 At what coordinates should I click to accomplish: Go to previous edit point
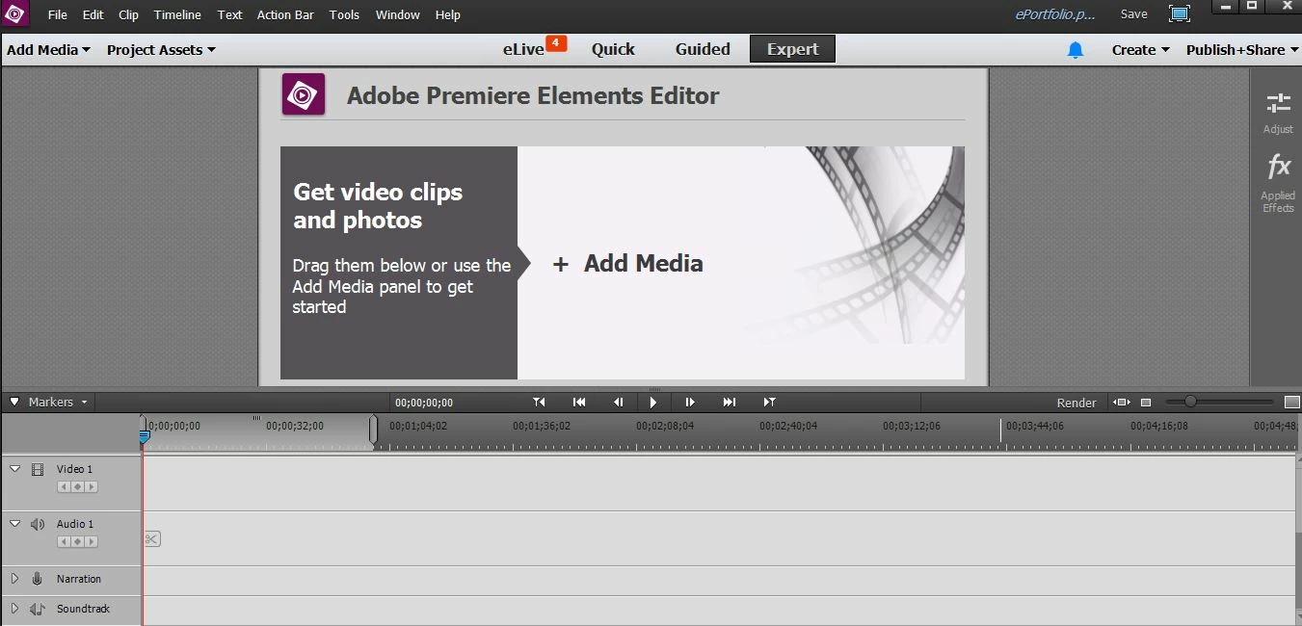point(539,402)
